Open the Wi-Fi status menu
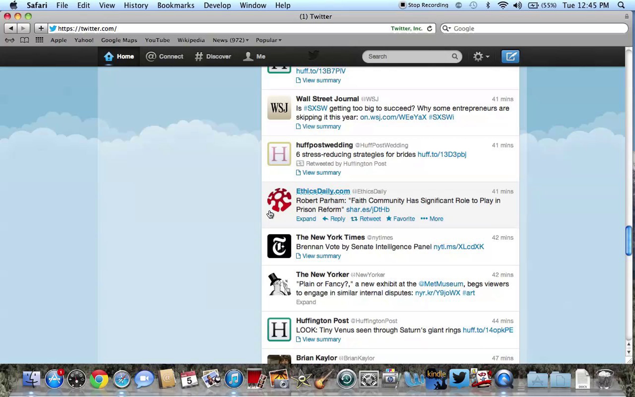This screenshot has height=397, width=635. (502, 5)
